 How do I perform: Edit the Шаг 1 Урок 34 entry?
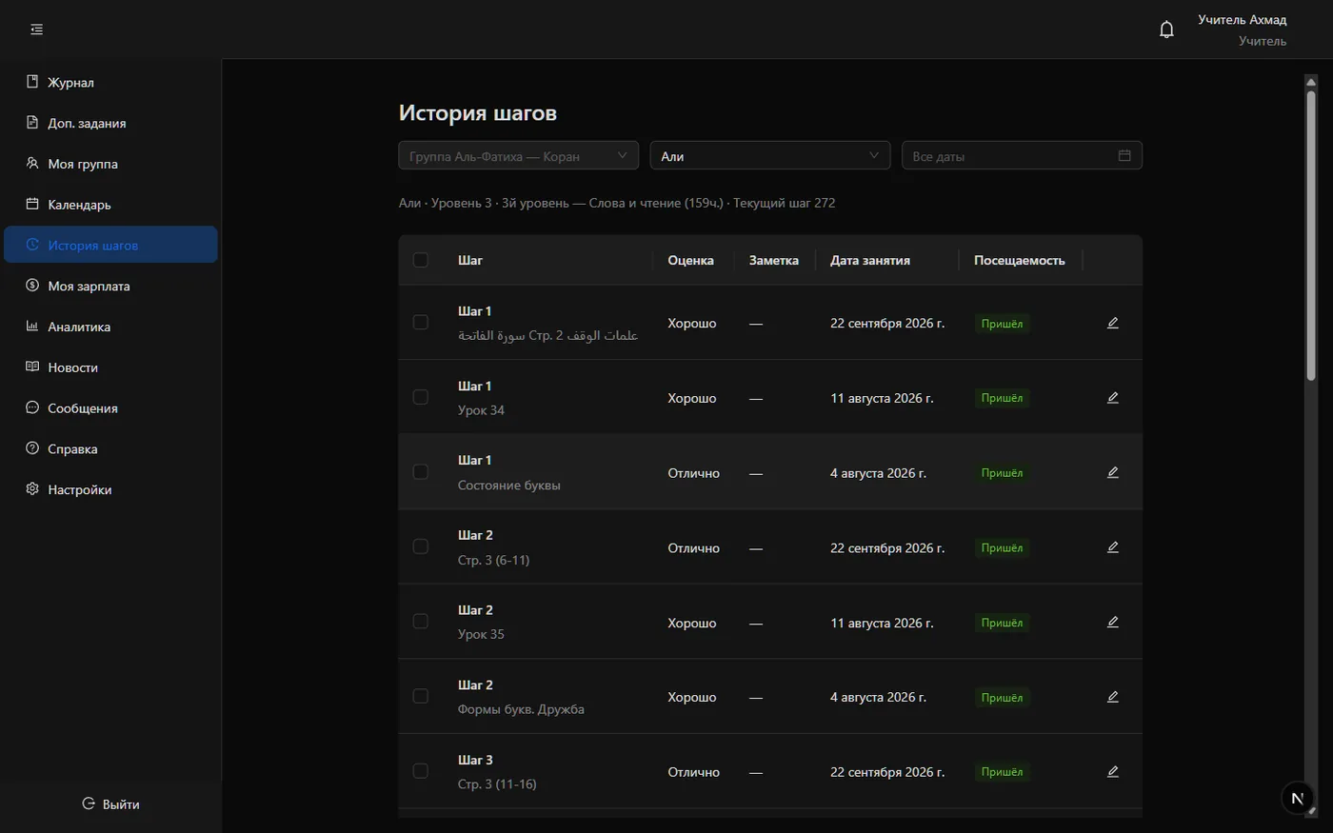coord(1112,398)
